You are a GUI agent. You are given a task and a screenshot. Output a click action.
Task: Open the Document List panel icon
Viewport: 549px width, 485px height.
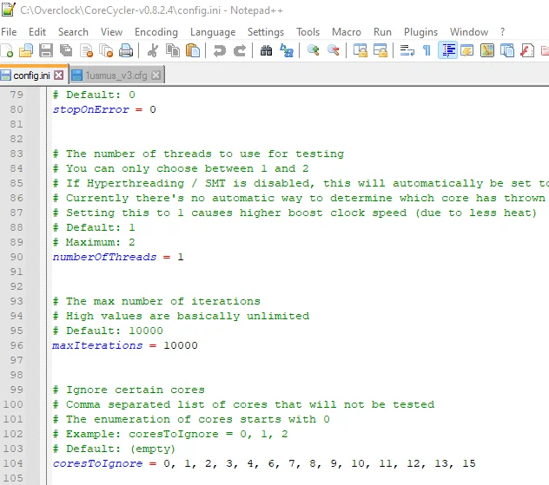point(507,50)
